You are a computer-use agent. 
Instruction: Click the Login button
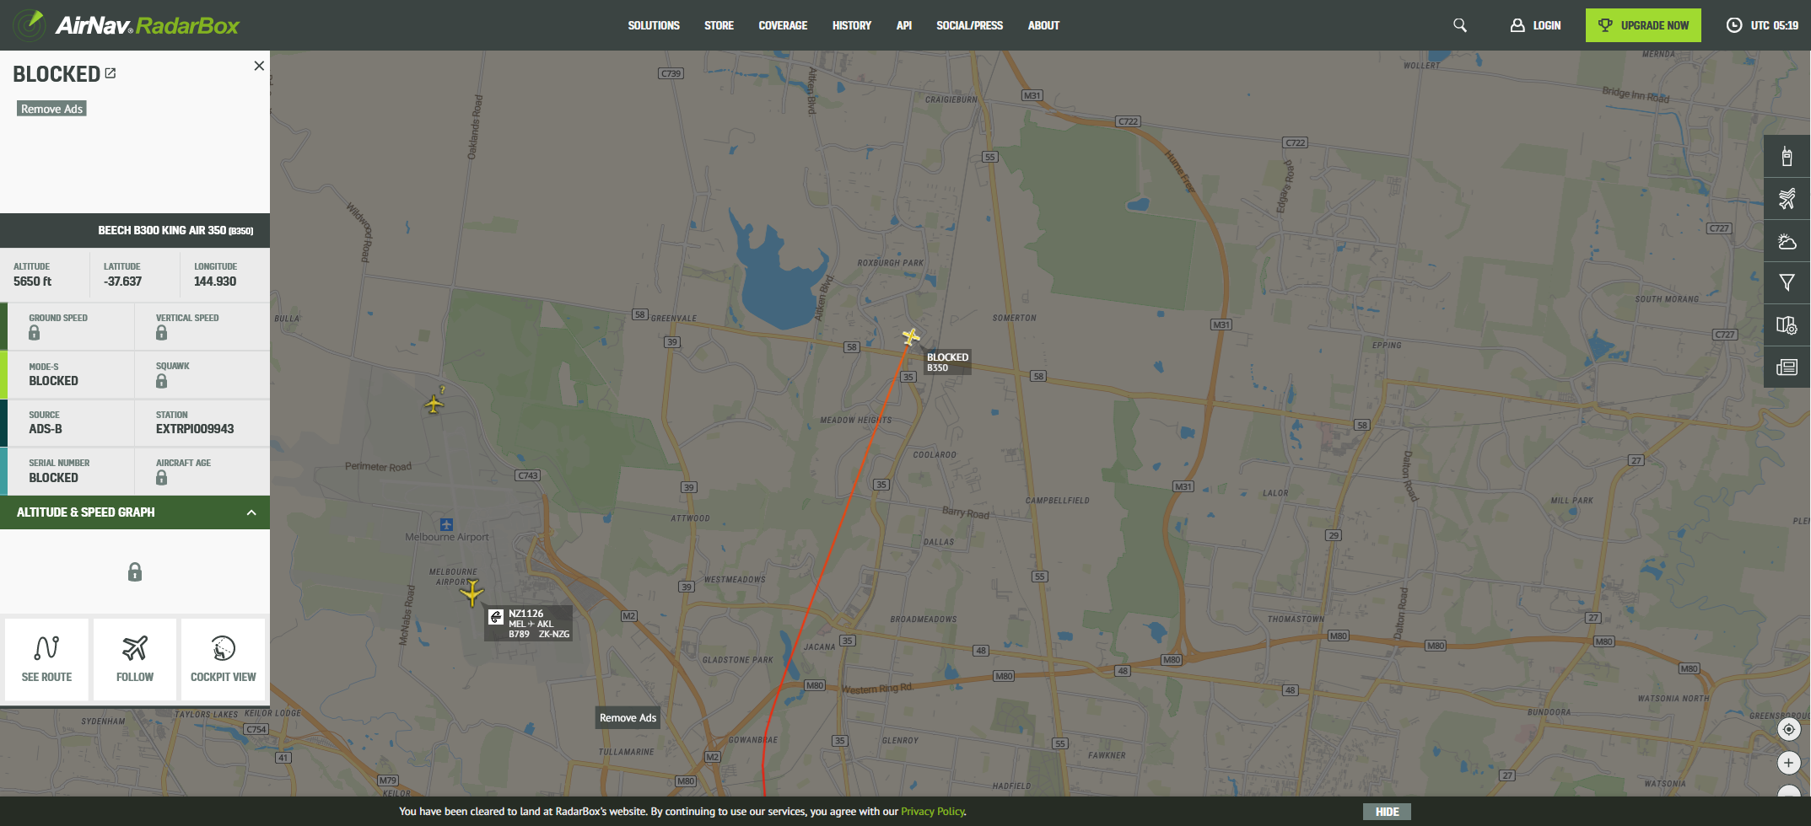[x=1536, y=25]
